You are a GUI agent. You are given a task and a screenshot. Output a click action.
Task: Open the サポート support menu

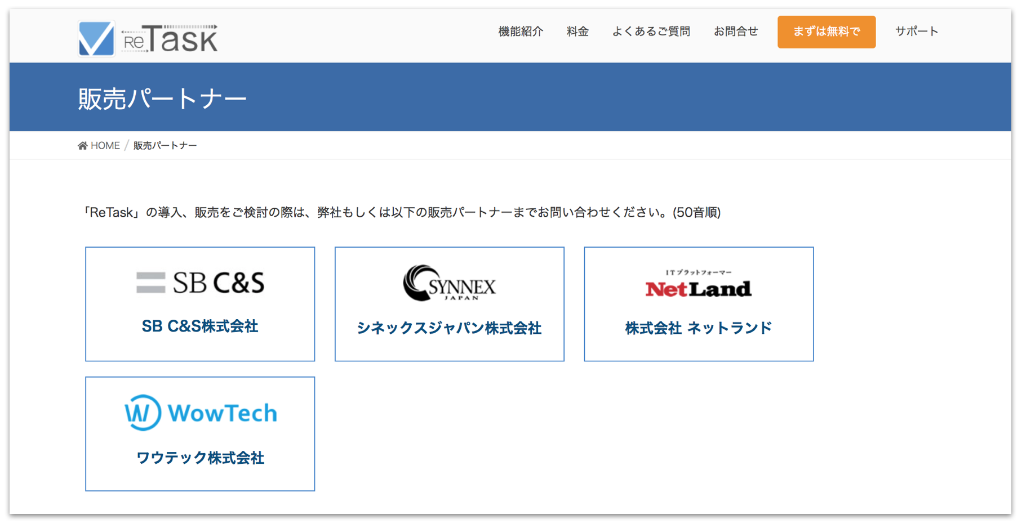(x=917, y=32)
